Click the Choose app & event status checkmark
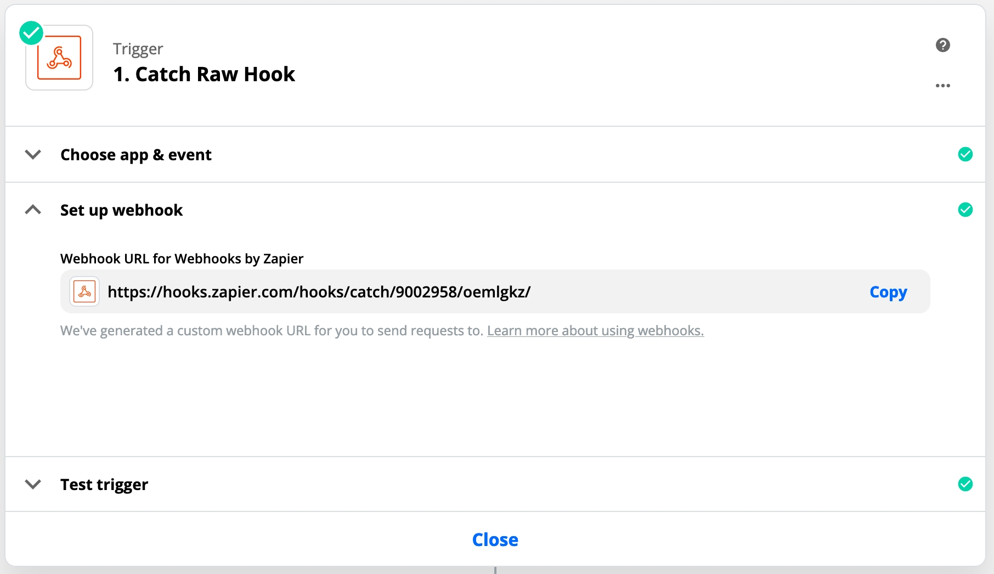The width and height of the screenshot is (994, 574). 965,155
